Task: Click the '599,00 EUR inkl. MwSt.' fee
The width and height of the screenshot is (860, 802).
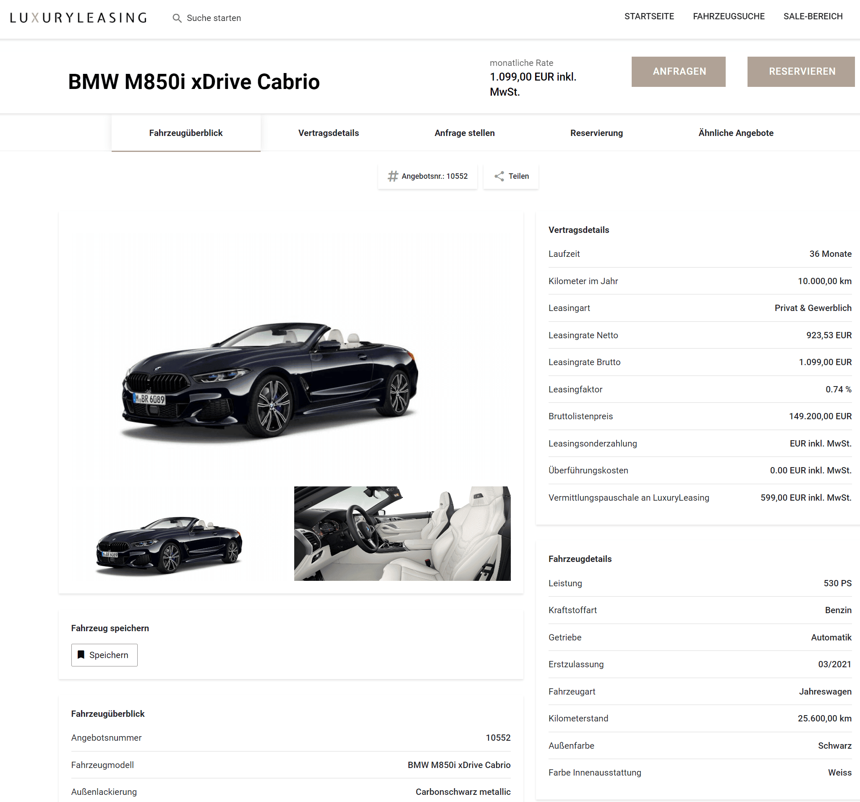Action: [x=806, y=497]
